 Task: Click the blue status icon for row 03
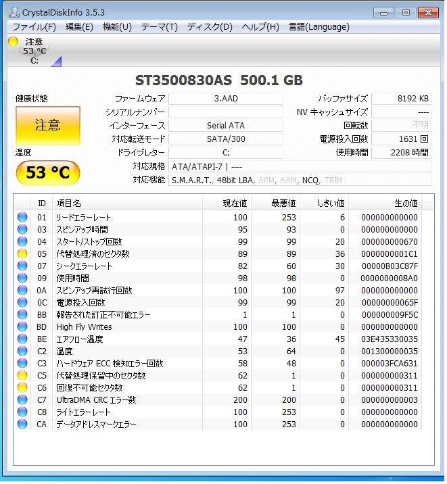click(22, 229)
